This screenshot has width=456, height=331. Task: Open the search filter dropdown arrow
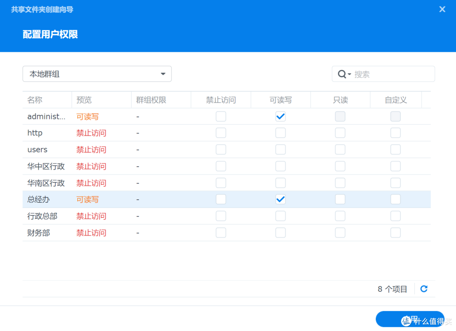click(350, 75)
